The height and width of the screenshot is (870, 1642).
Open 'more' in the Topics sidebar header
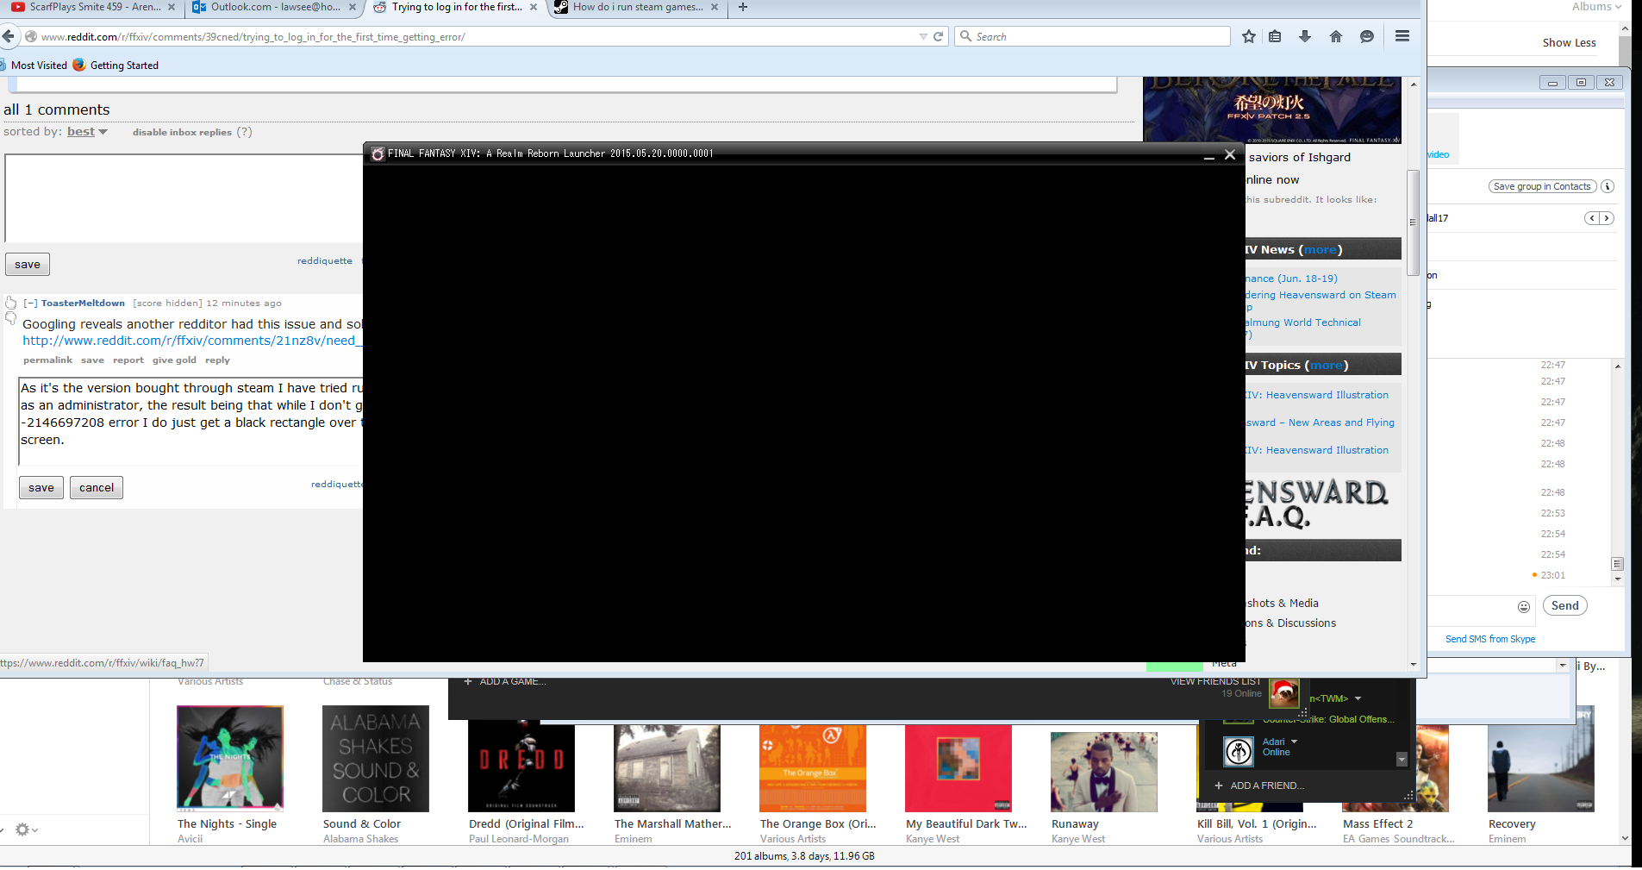coord(1327,366)
